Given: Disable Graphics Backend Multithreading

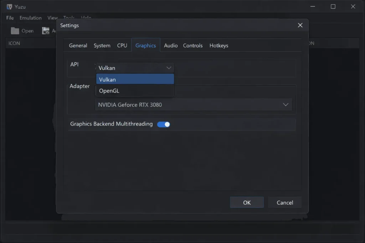Looking at the screenshot, I should click(x=164, y=124).
